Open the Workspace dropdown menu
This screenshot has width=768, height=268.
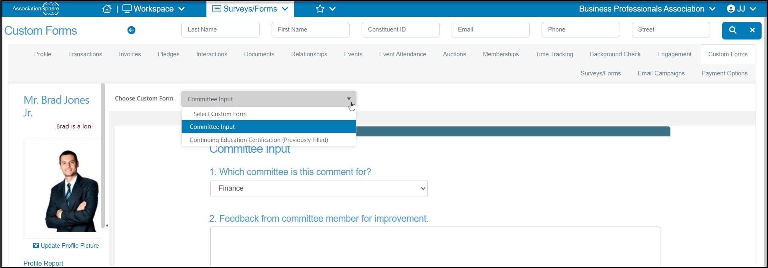[154, 9]
